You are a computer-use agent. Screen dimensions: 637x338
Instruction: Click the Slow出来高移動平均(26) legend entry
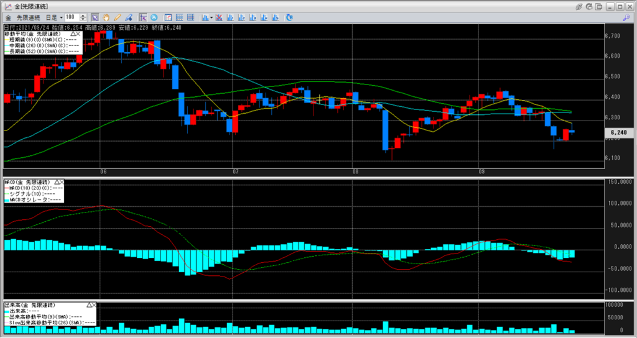(x=50, y=322)
